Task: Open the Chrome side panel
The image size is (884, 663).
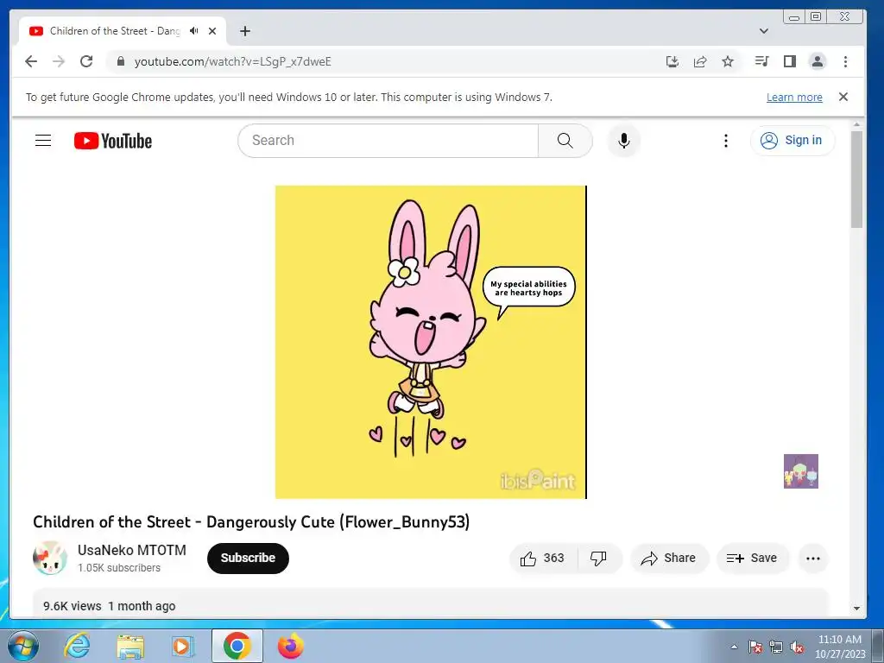Action: tap(789, 61)
